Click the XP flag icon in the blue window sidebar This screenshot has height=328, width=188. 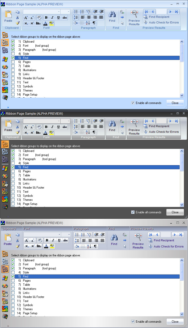(5, 59)
